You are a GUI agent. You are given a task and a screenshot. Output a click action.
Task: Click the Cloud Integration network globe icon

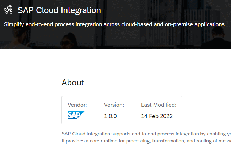[x=8, y=10]
